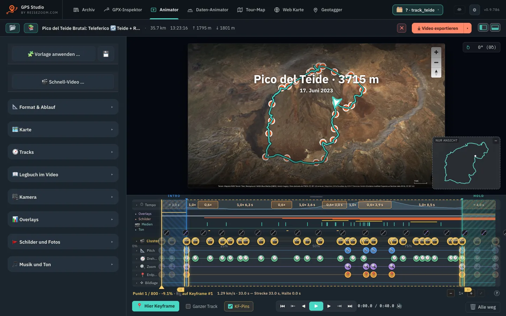Switch to the Archiv tab
Viewport: 506px width, 316px height.
(x=84, y=10)
